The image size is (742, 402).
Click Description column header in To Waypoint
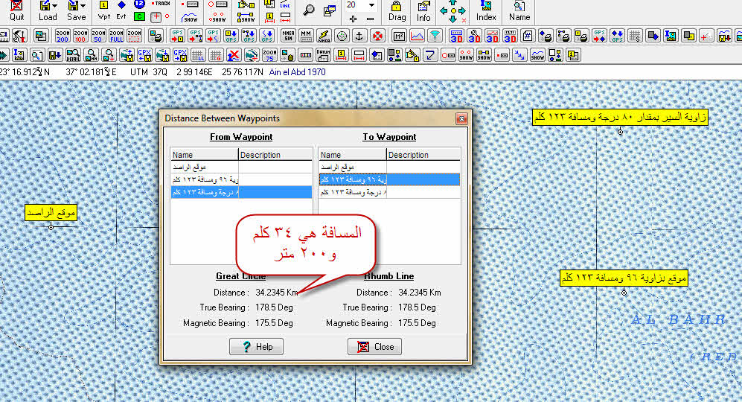point(423,155)
